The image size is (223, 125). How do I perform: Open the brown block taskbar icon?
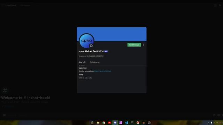click(144, 123)
